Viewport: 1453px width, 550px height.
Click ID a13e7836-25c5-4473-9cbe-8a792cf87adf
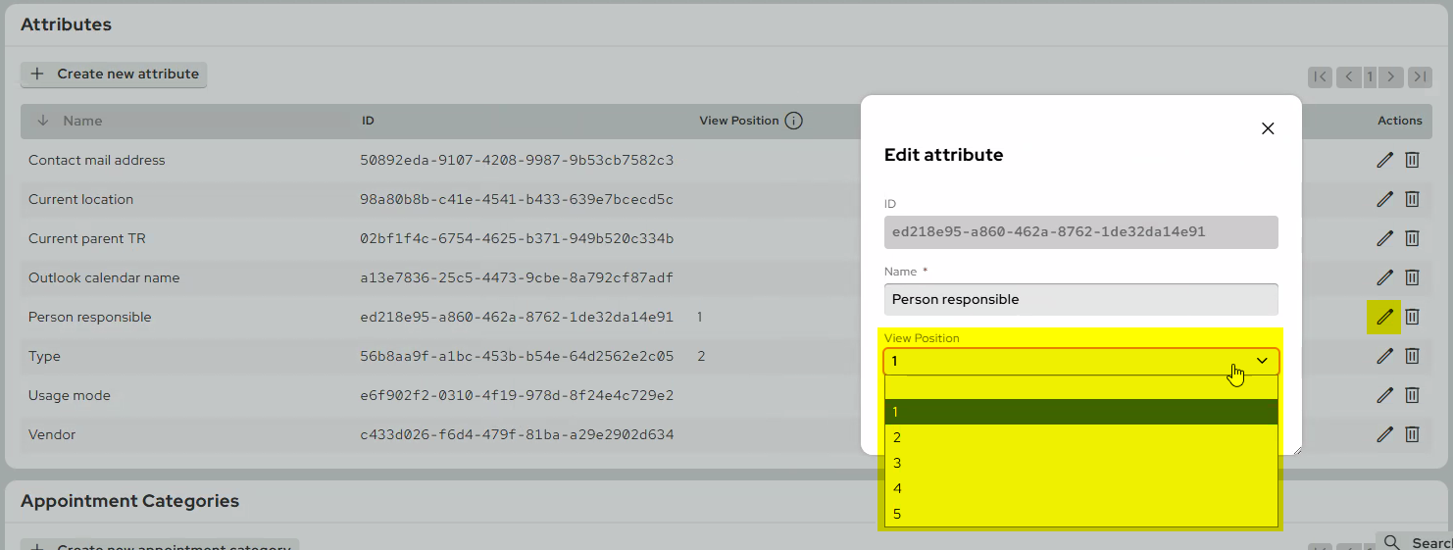[x=517, y=277]
